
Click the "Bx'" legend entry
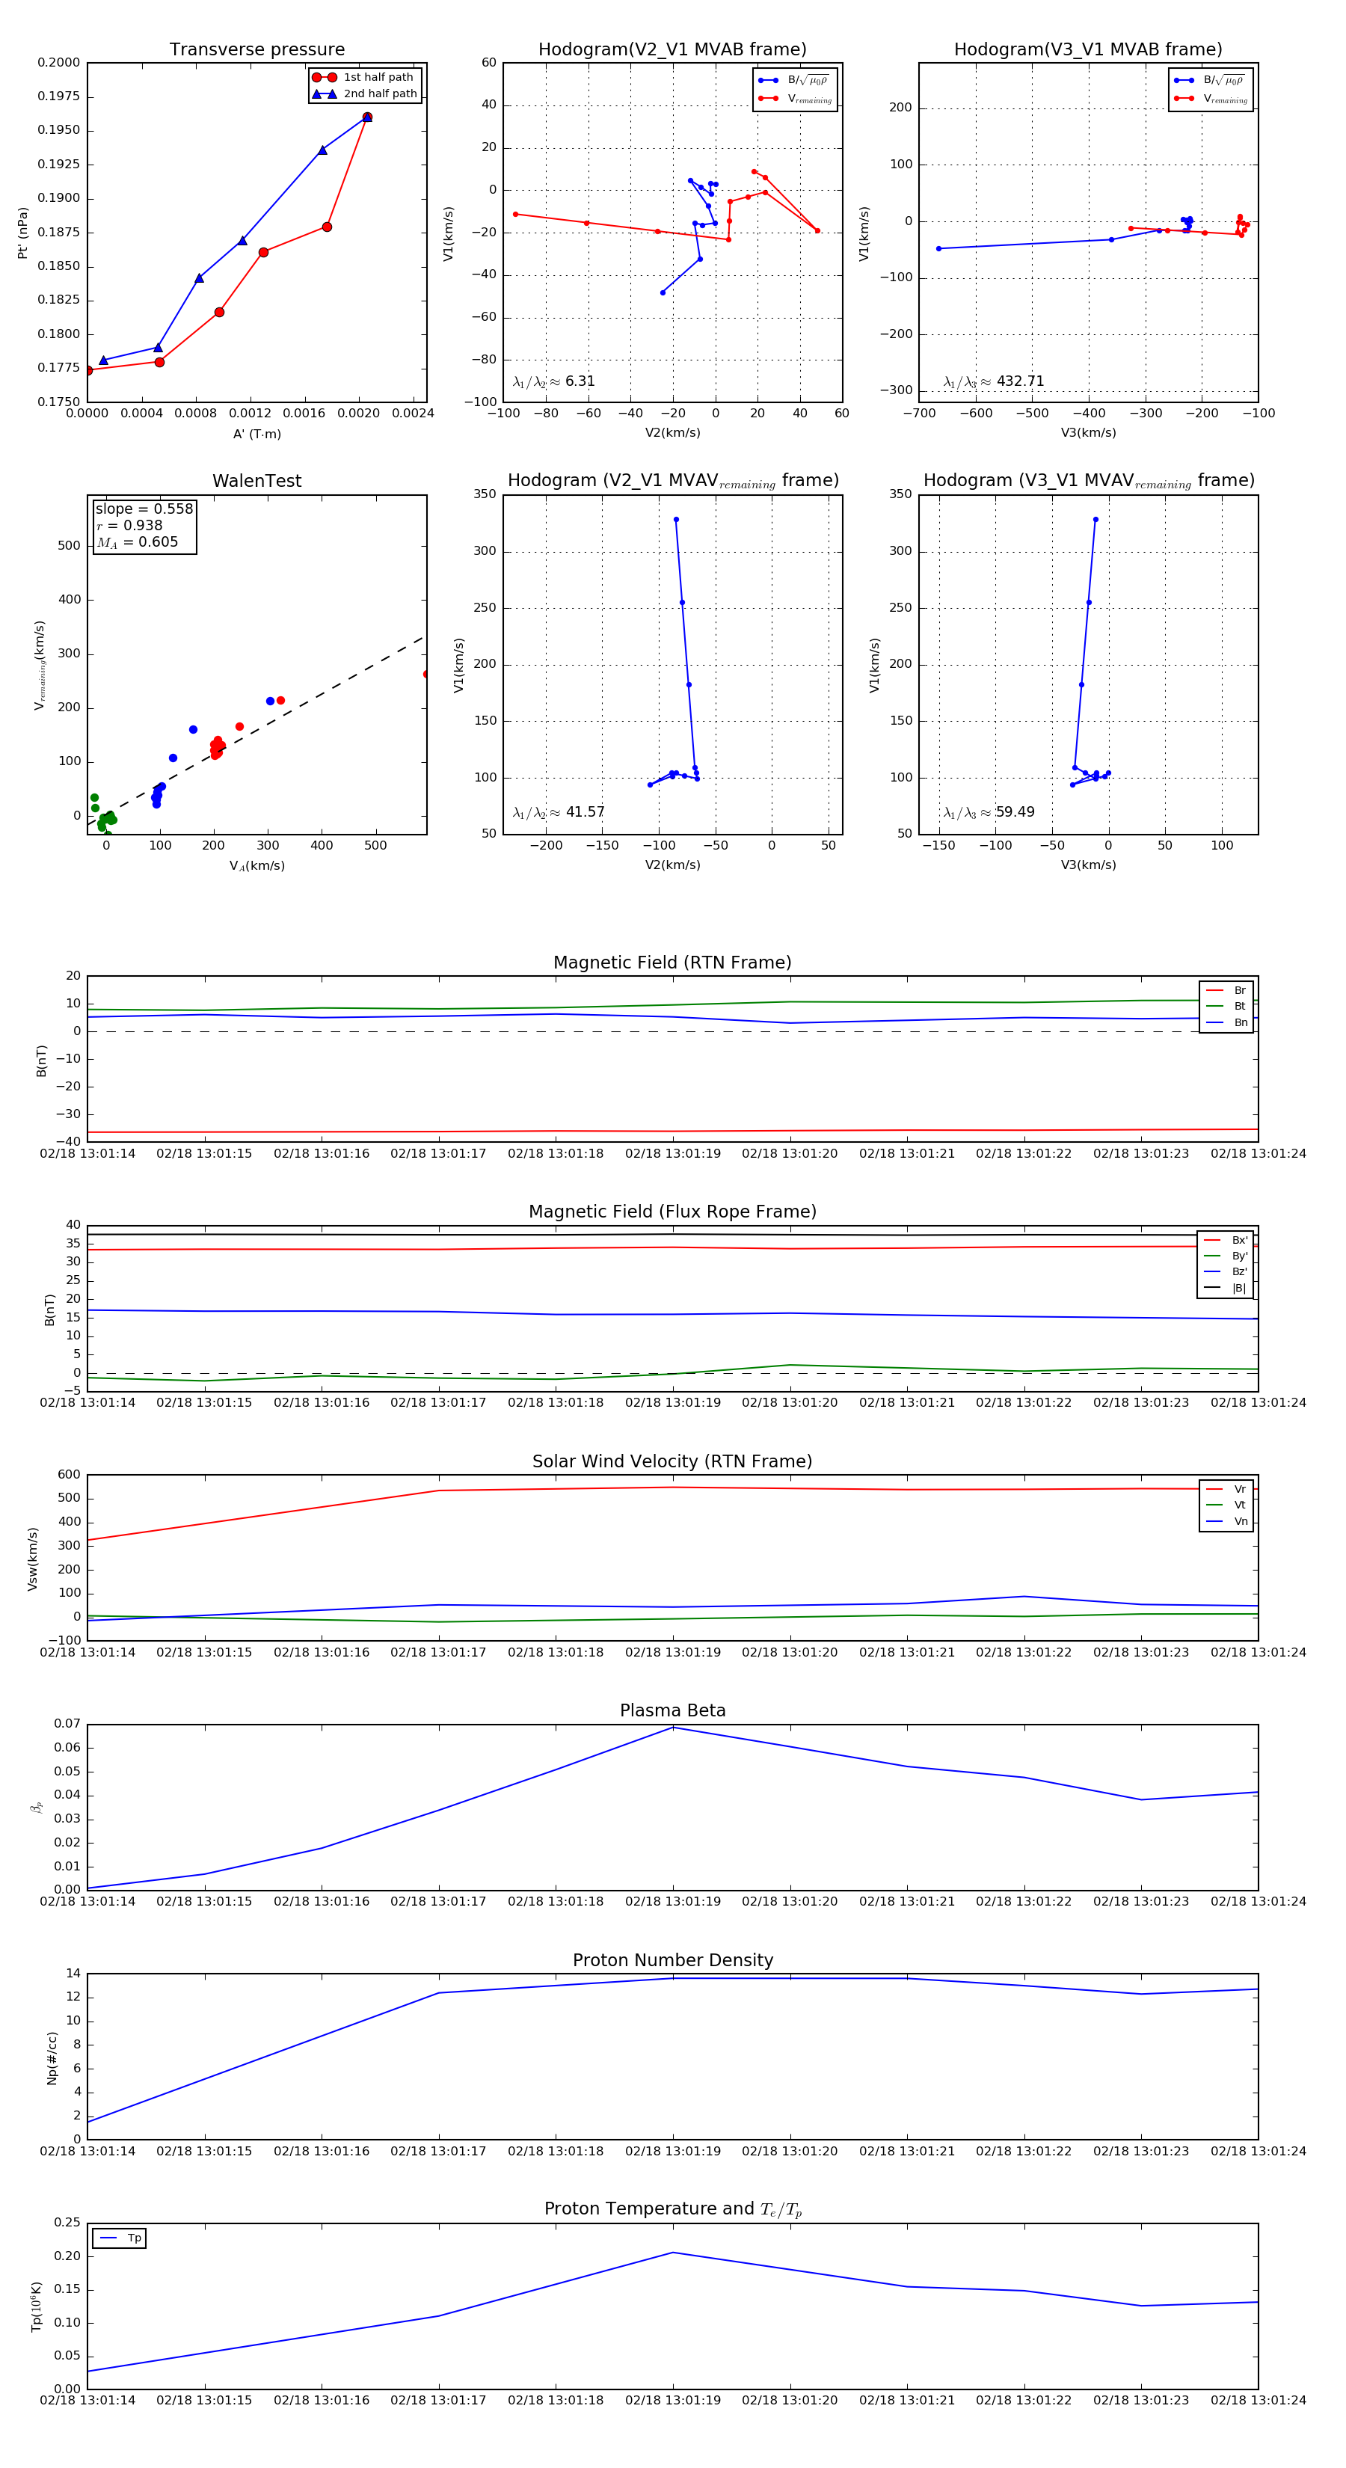pos(1226,1241)
